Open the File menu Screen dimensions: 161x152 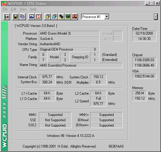pyautogui.click(x=5, y=9)
